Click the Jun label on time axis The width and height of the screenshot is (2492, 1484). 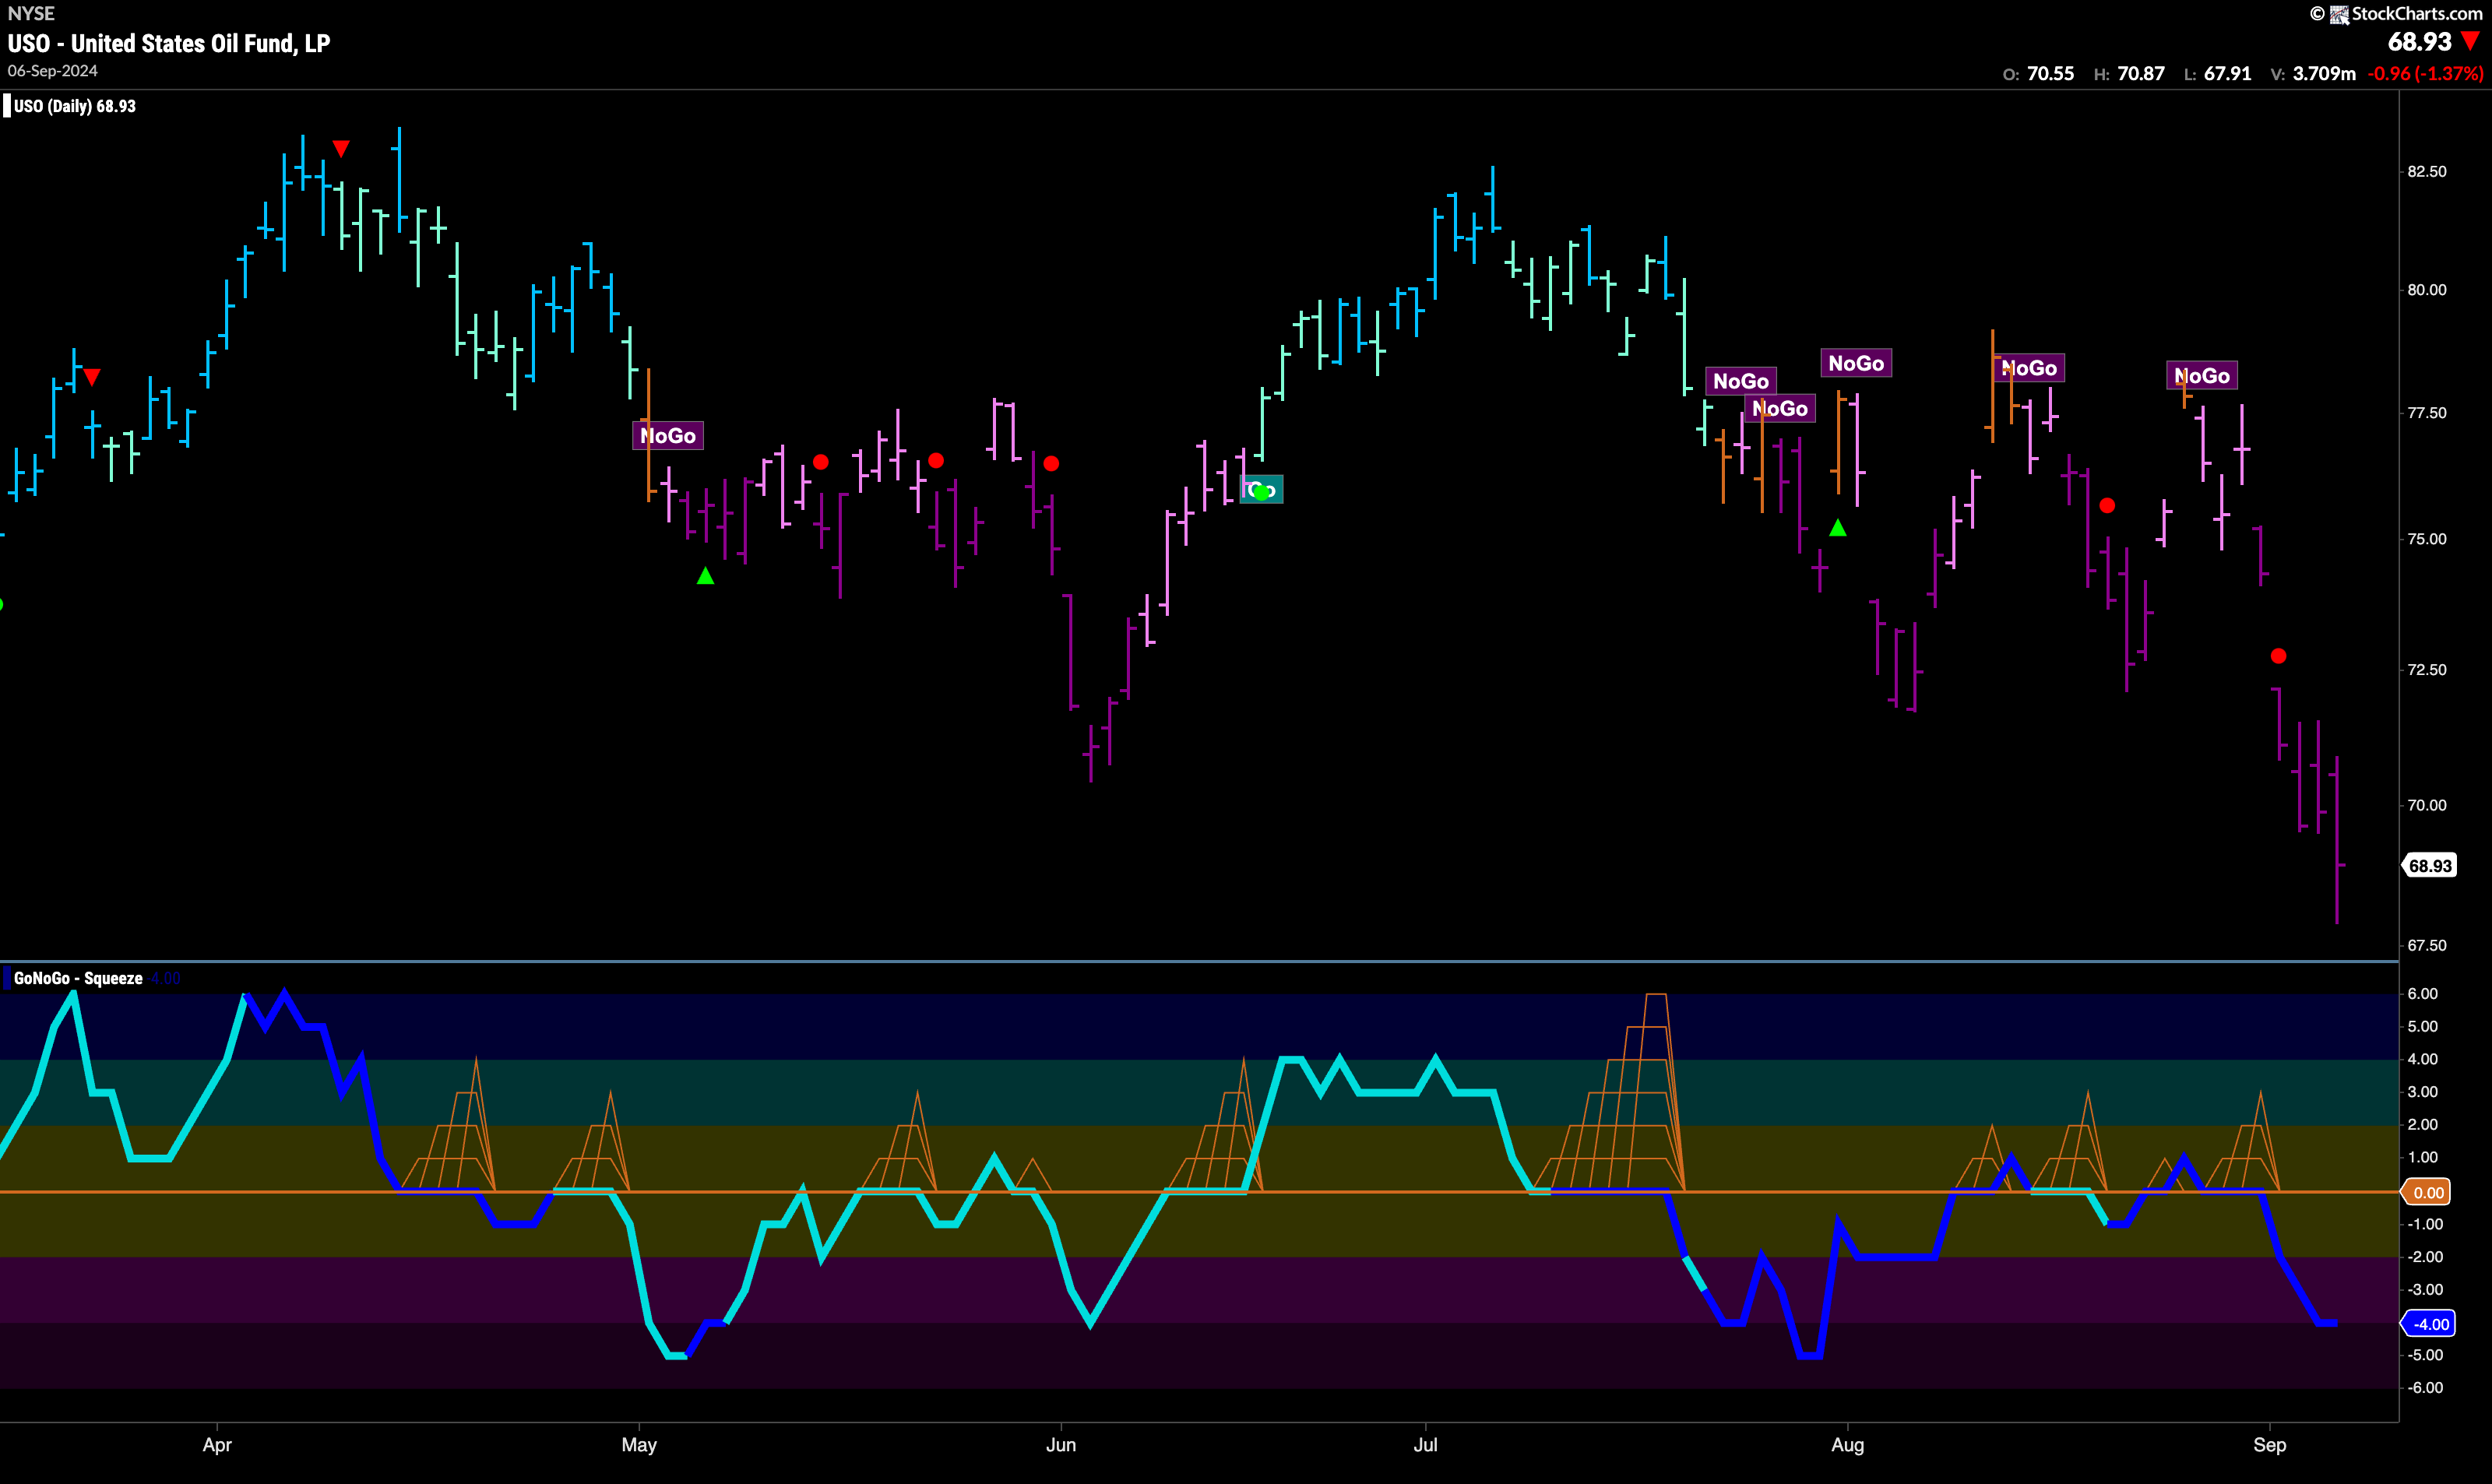1061,1445
